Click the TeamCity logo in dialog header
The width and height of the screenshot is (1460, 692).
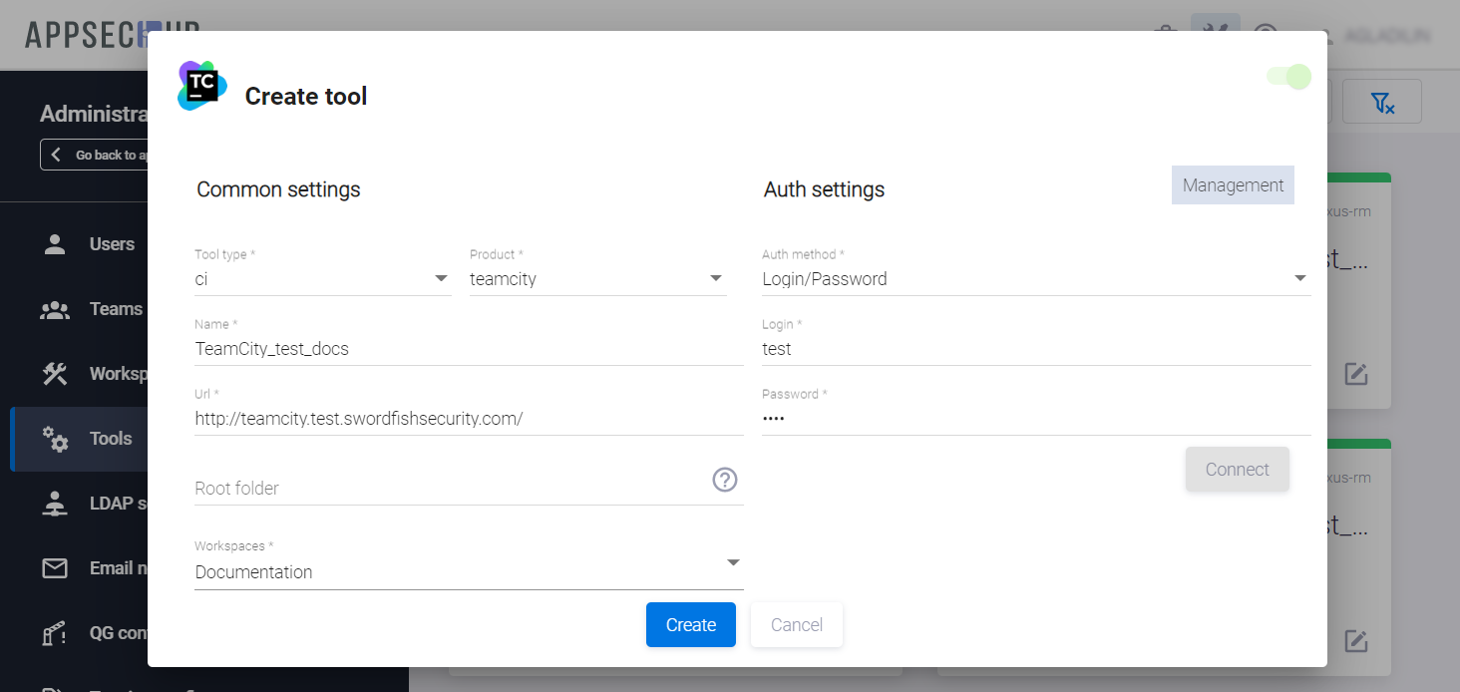pos(202,86)
